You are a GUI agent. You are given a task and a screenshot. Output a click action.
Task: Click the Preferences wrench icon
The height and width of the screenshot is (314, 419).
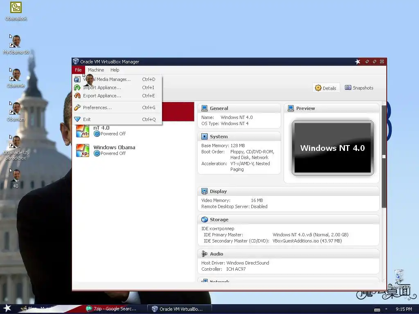(77, 108)
